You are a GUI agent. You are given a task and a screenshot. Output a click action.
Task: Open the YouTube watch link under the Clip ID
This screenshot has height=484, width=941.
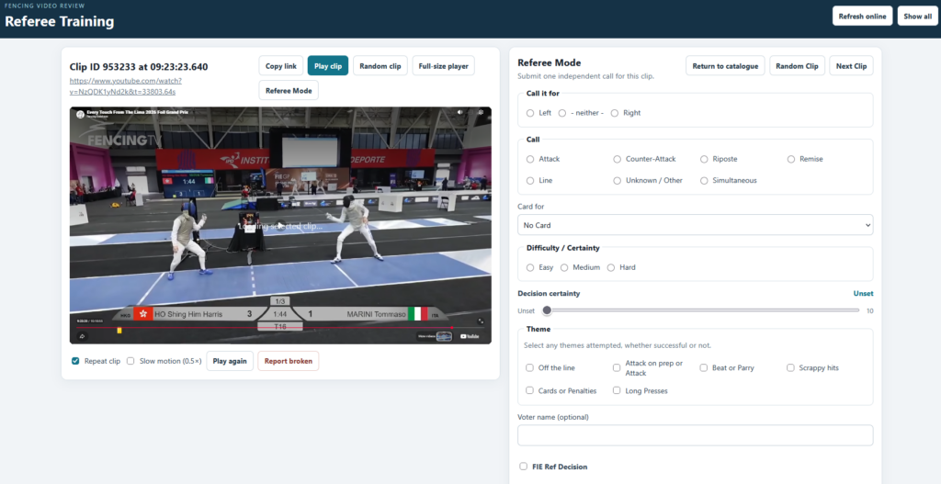[x=125, y=85]
